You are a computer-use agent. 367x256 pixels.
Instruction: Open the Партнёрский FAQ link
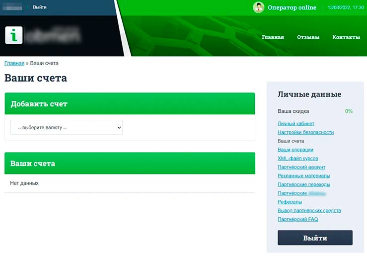click(x=297, y=219)
